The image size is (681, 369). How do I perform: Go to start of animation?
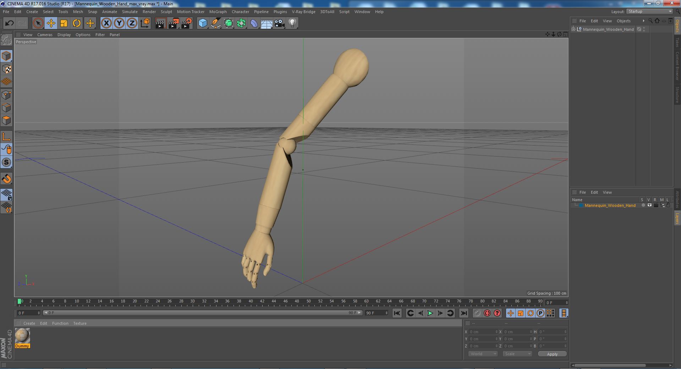397,313
